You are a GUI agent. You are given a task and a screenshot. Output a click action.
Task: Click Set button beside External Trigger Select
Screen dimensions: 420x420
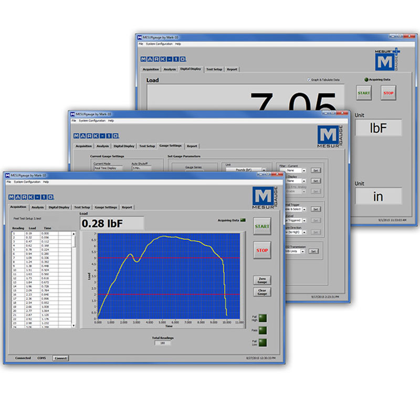[316, 209]
